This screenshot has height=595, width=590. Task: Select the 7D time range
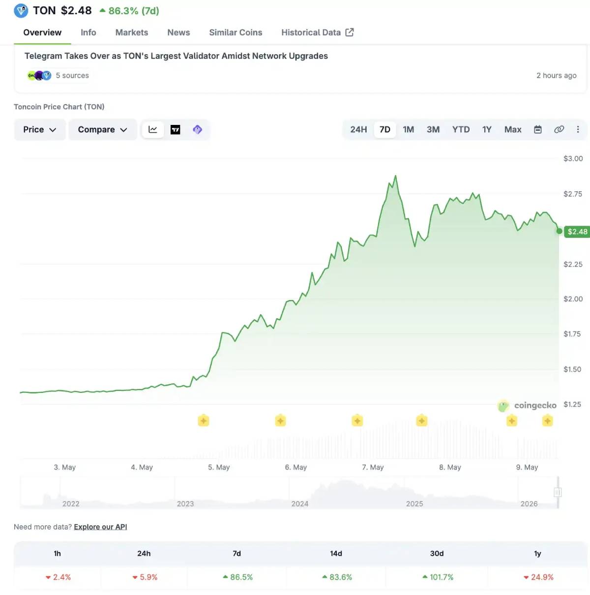(385, 129)
